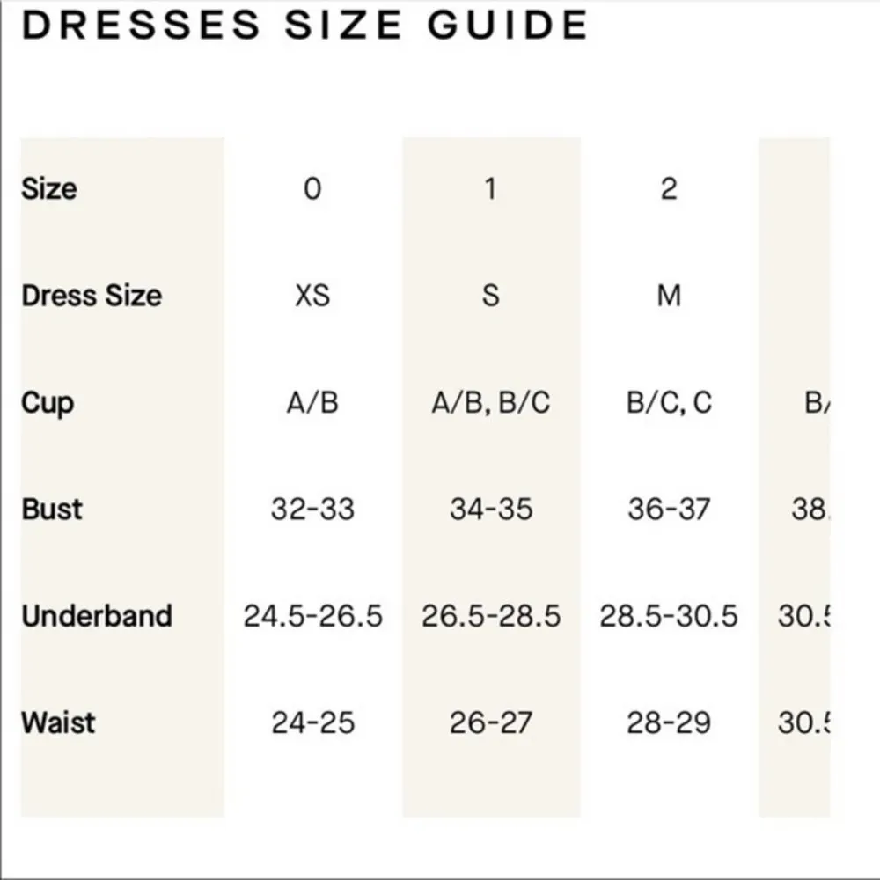Click the 34-35 bust measurement
This screenshot has width=880, height=880.
pyautogui.click(x=491, y=510)
